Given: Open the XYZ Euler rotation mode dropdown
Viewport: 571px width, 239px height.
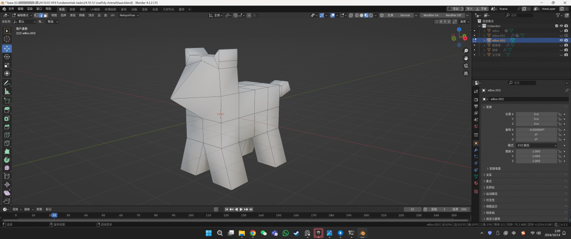Looking at the screenshot, I should 536,145.
